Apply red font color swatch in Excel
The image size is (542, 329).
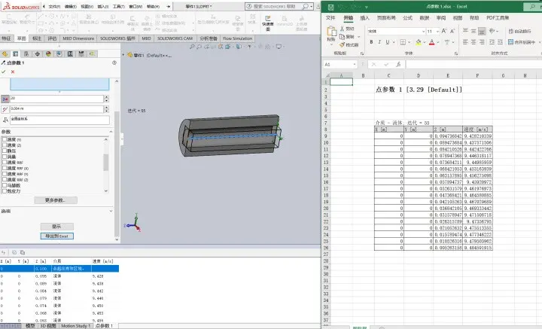(x=431, y=42)
